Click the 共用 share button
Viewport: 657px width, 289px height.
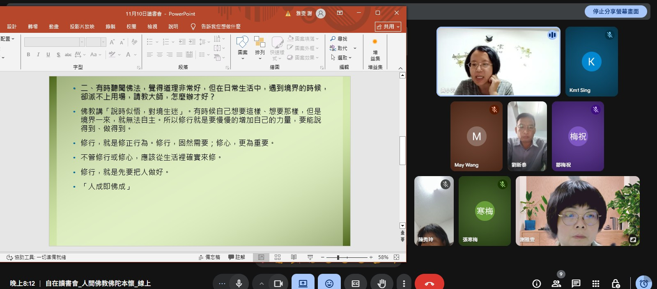(x=388, y=27)
